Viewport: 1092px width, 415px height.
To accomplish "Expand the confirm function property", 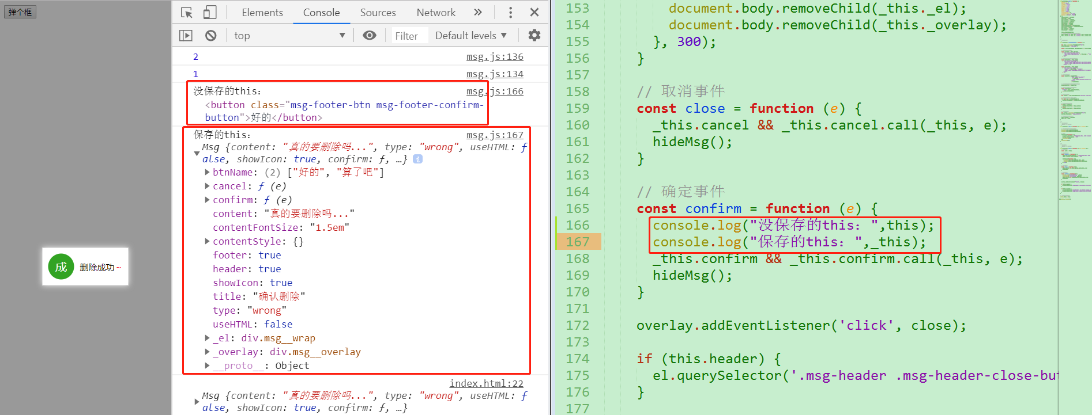I will click(207, 200).
